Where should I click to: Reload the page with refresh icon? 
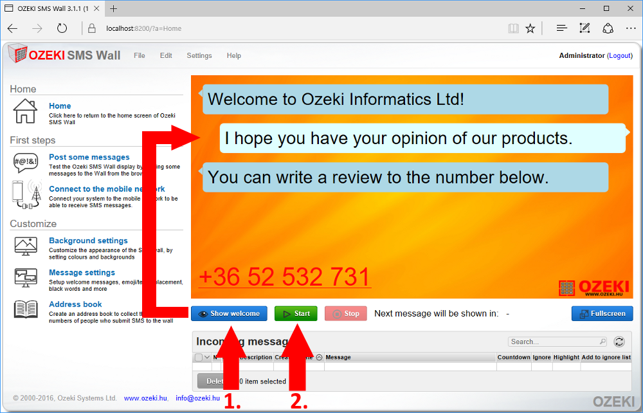[62, 28]
